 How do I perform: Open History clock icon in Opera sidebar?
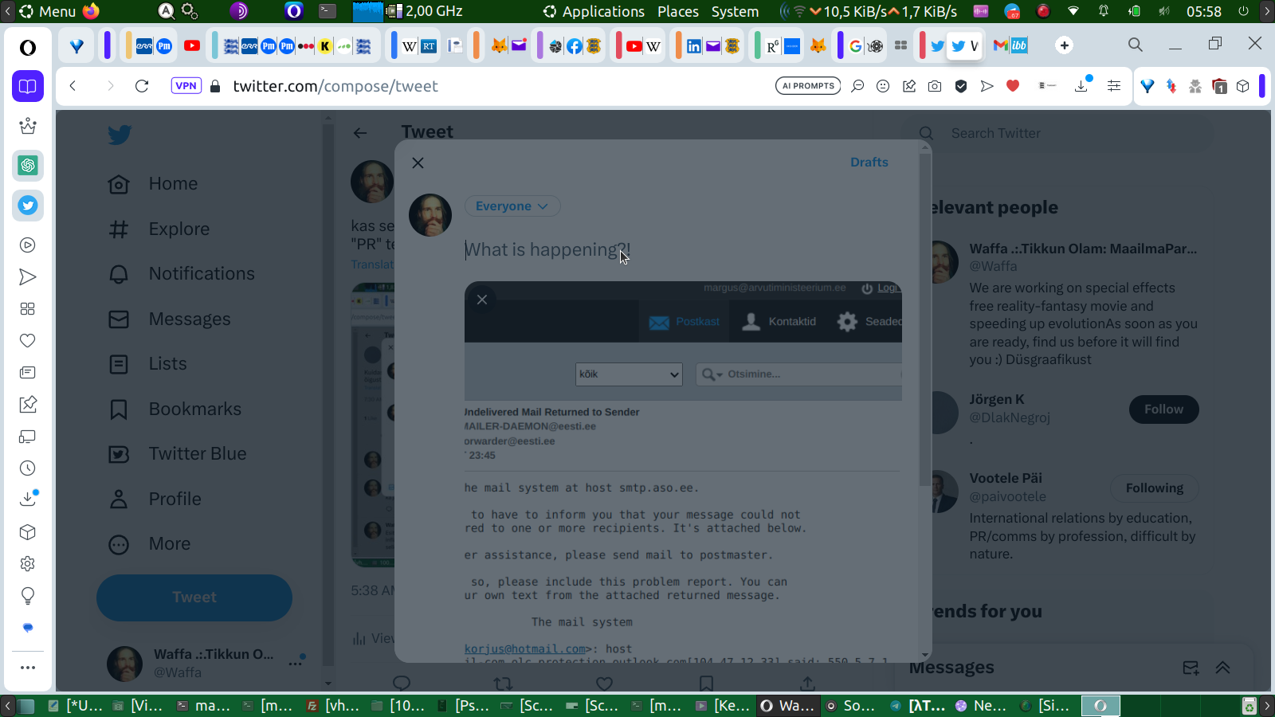tap(28, 468)
